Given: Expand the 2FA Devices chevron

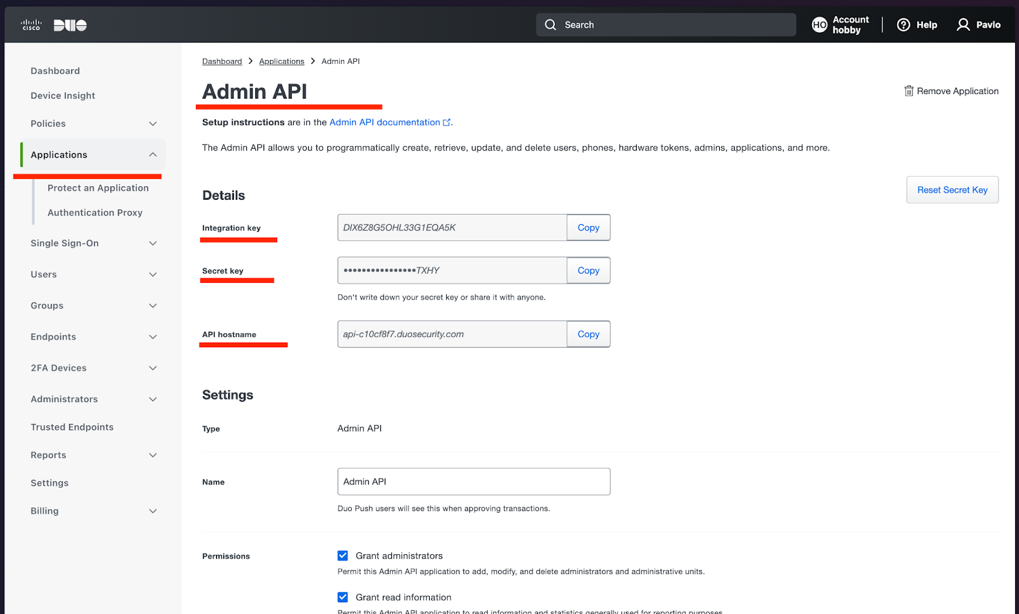Looking at the screenshot, I should click(153, 369).
